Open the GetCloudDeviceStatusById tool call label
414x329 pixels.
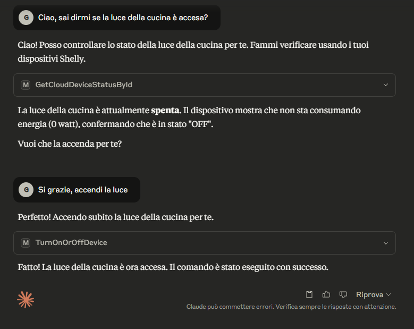(83, 85)
